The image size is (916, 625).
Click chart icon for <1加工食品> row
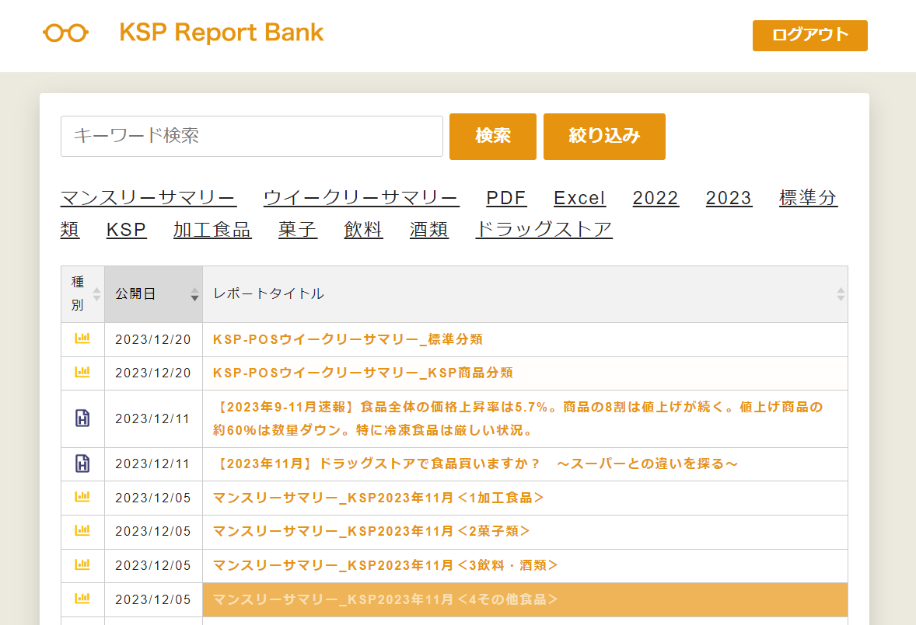[x=82, y=497]
